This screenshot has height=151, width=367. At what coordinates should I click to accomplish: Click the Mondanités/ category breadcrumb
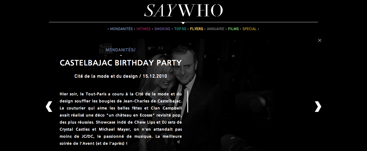pos(121,50)
